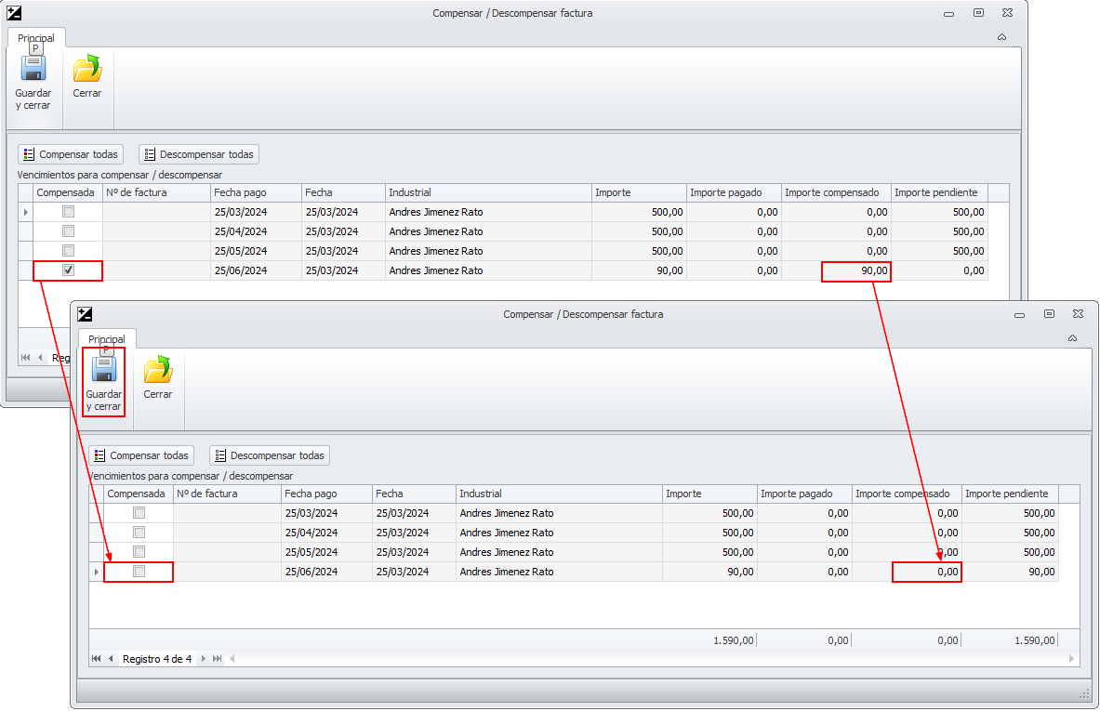The width and height of the screenshot is (1100, 711).
Task: Click Descompensar todas in the front window
Action: [x=269, y=455]
